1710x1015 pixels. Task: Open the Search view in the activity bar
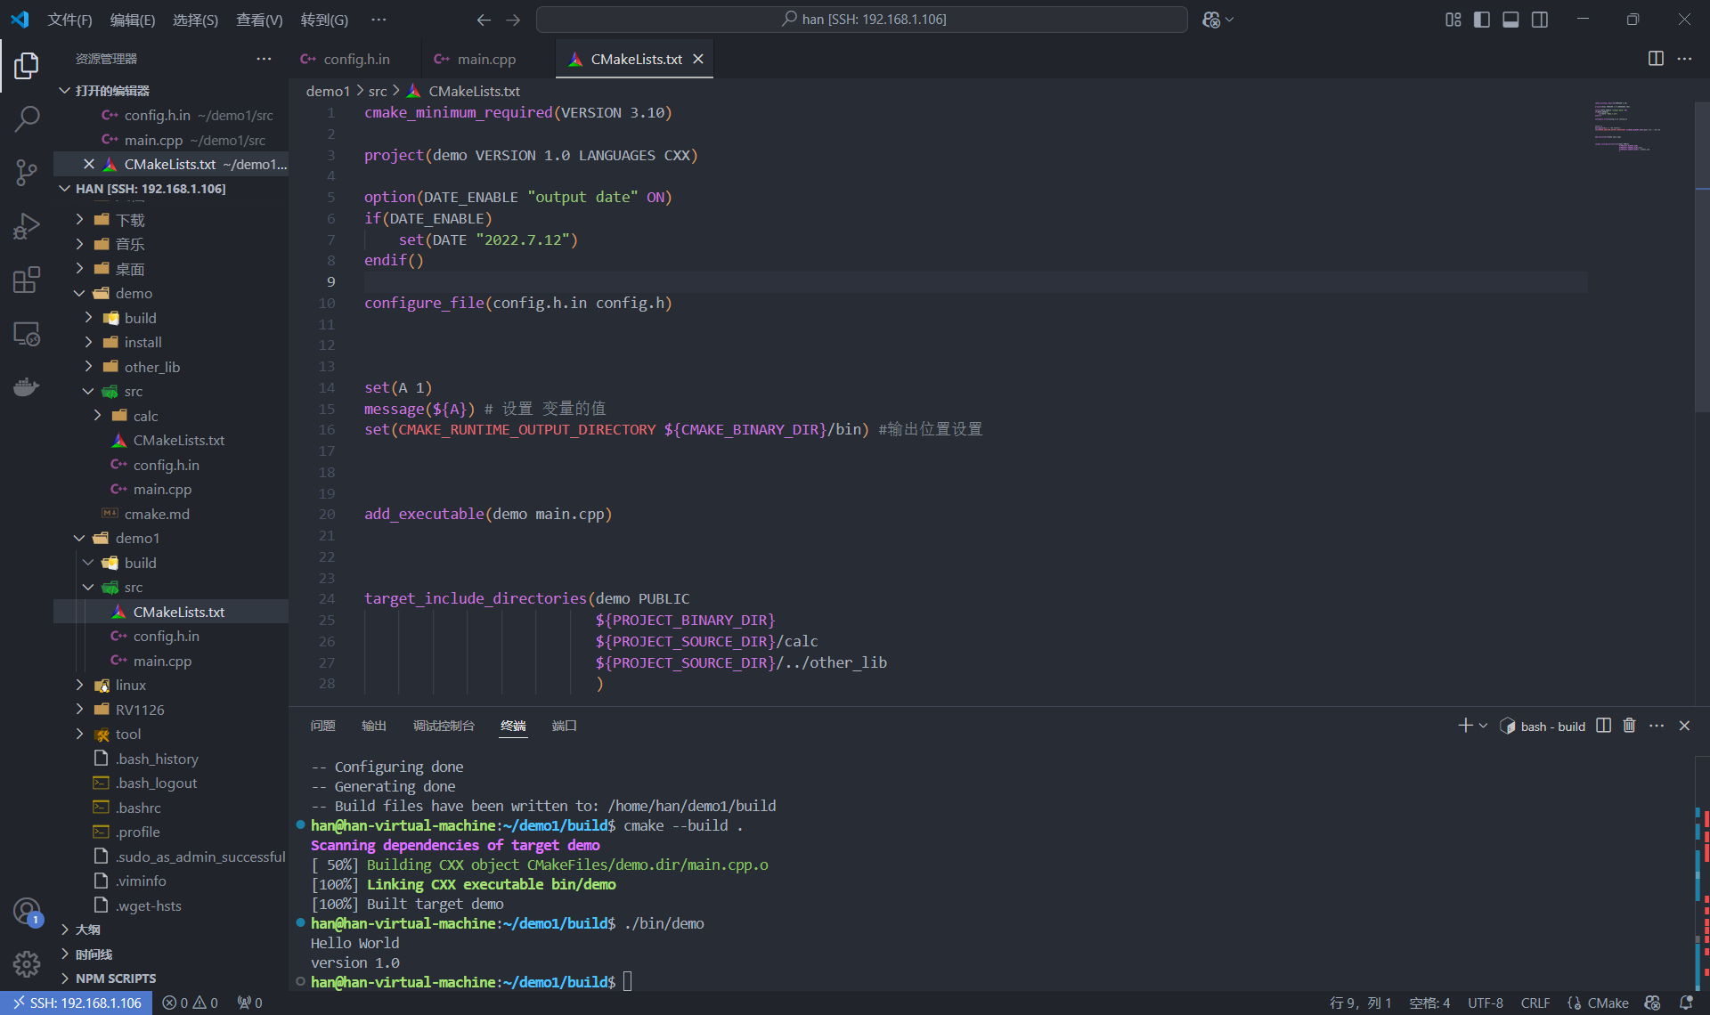click(x=27, y=118)
